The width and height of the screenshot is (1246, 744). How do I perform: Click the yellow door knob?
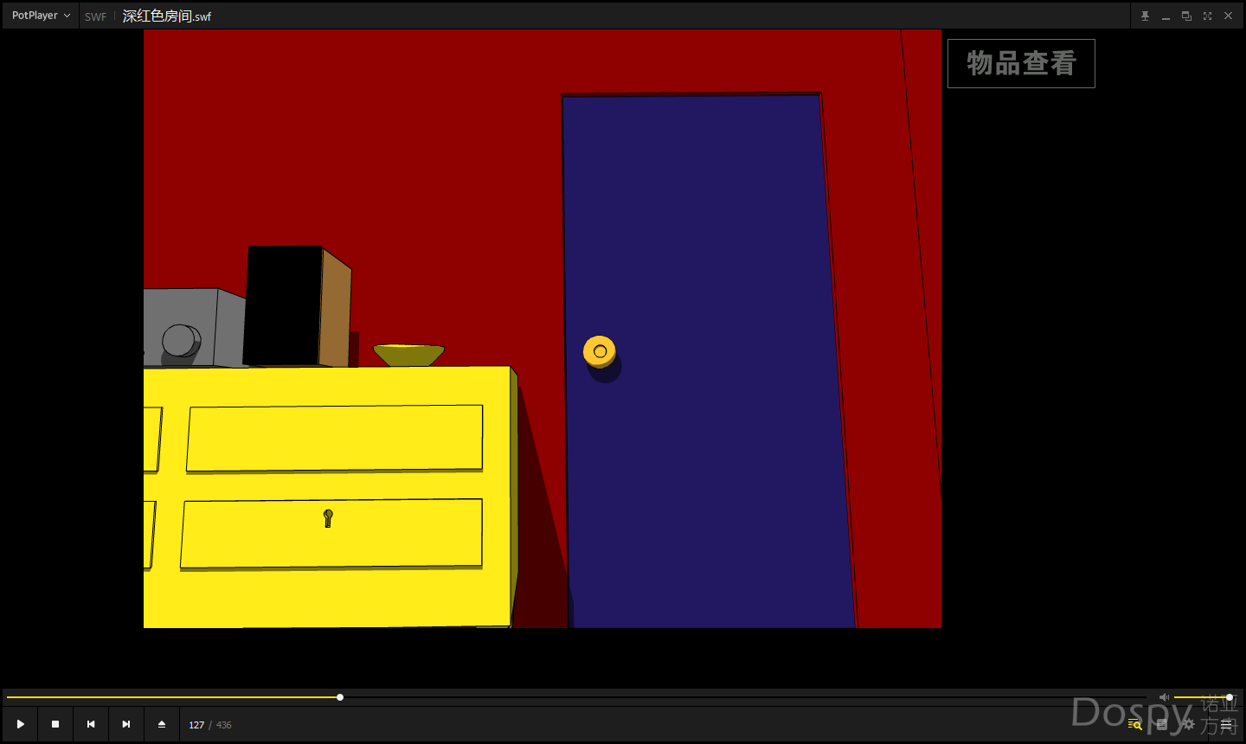[x=600, y=351]
